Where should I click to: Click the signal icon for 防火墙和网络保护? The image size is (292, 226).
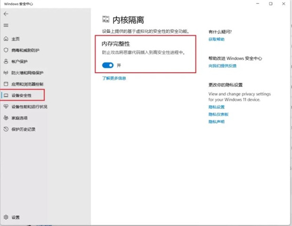pyautogui.click(x=6, y=73)
